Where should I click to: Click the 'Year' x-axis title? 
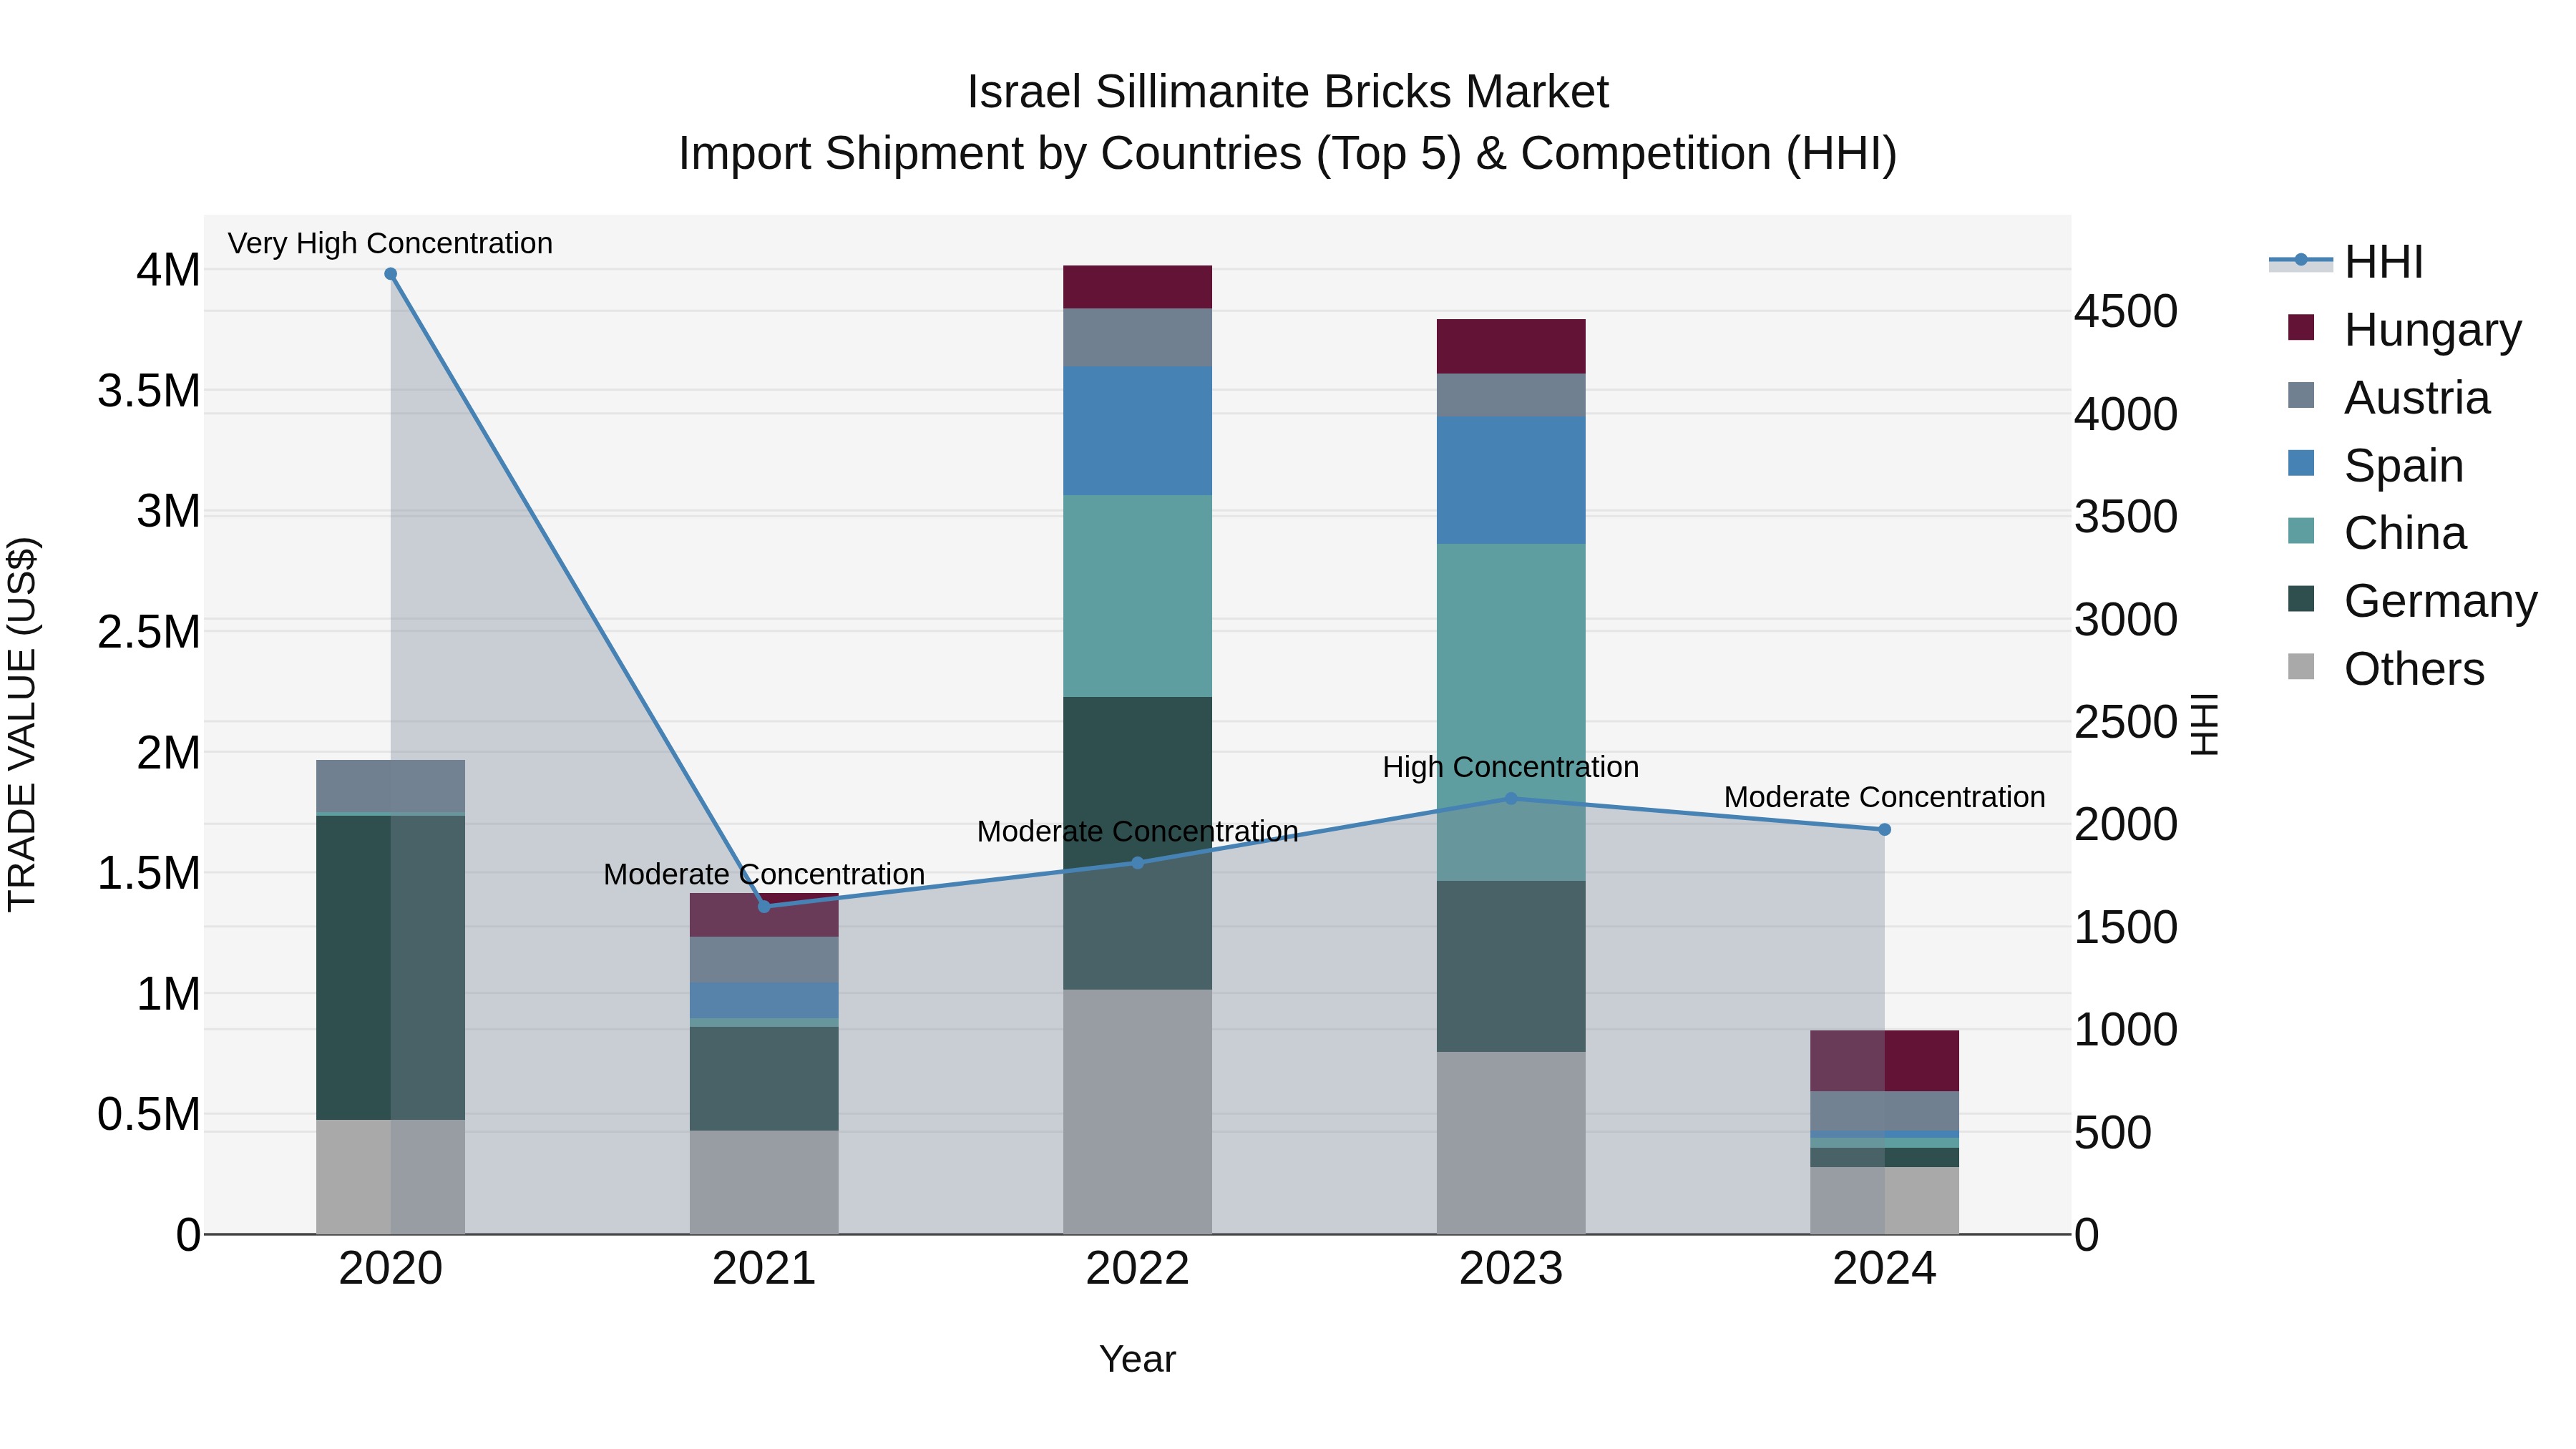(1137, 1359)
